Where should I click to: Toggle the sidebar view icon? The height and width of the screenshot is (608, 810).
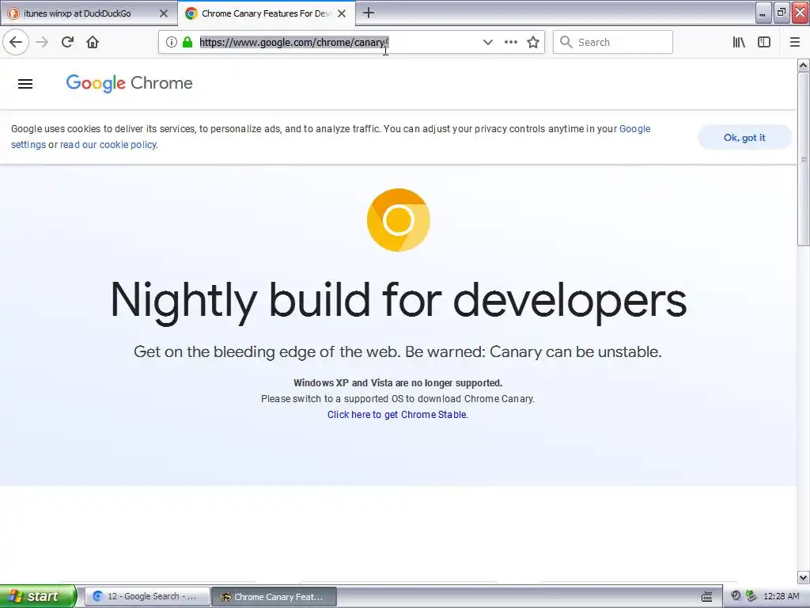(764, 42)
